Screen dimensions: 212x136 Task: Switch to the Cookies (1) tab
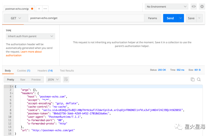point(24,71)
